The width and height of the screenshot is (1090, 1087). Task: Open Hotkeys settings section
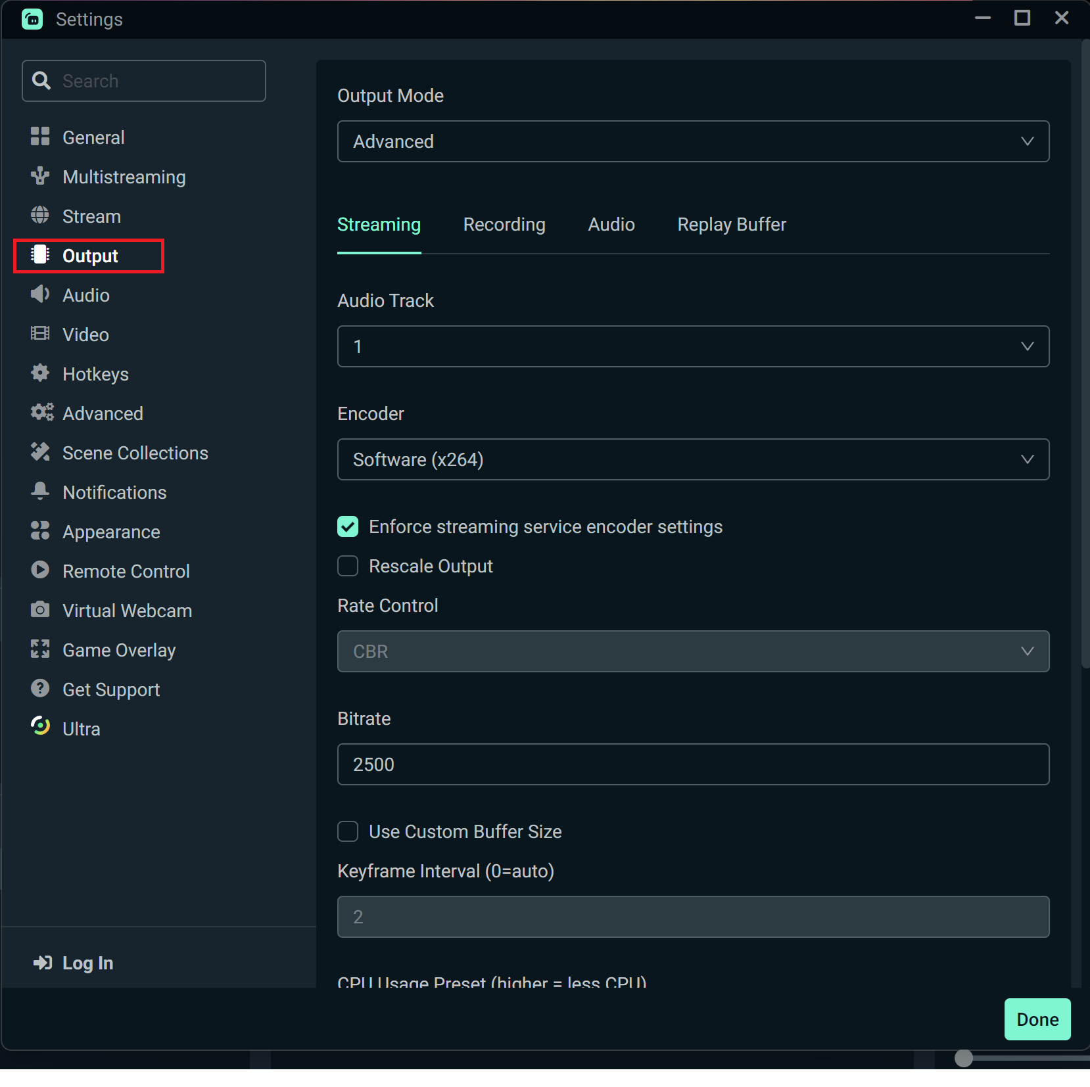click(95, 374)
